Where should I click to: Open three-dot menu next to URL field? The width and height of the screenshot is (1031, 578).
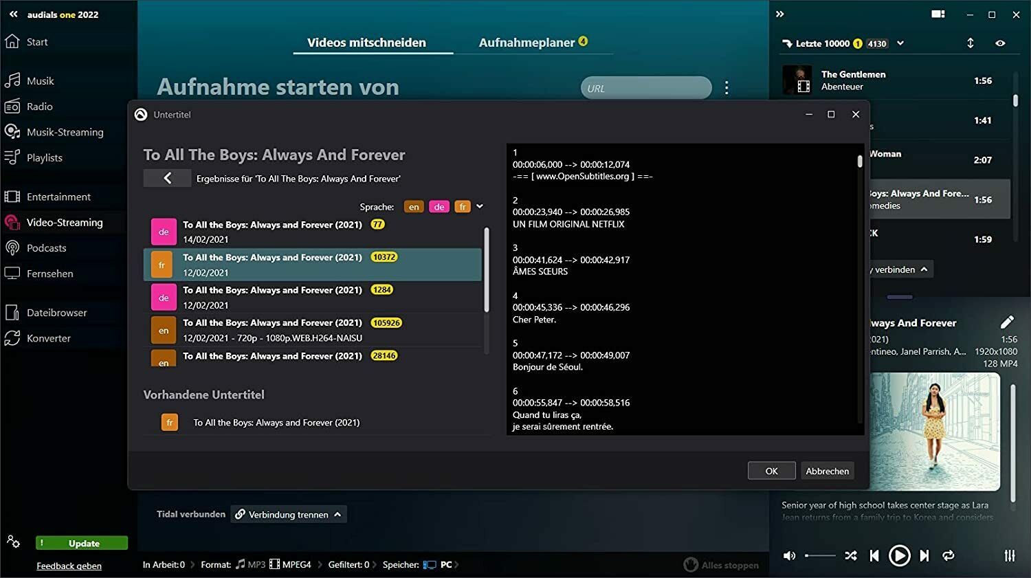(727, 88)
